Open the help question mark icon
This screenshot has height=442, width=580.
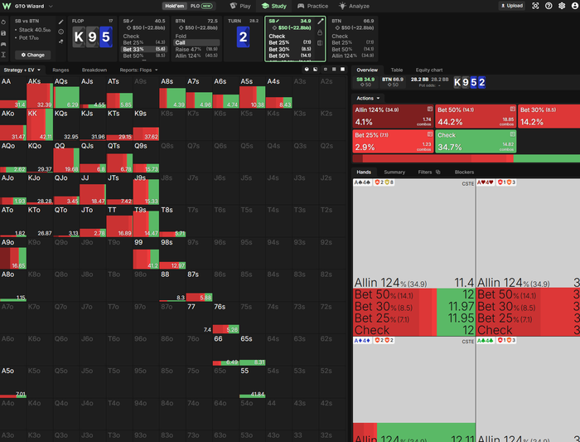click(x=549, y=6)
